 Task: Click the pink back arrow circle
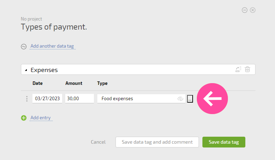[x=212, y=99]
